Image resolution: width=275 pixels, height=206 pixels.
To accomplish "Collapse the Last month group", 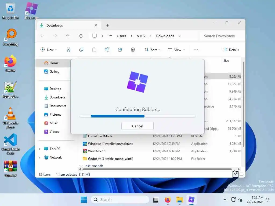I will tap(81, 166).
